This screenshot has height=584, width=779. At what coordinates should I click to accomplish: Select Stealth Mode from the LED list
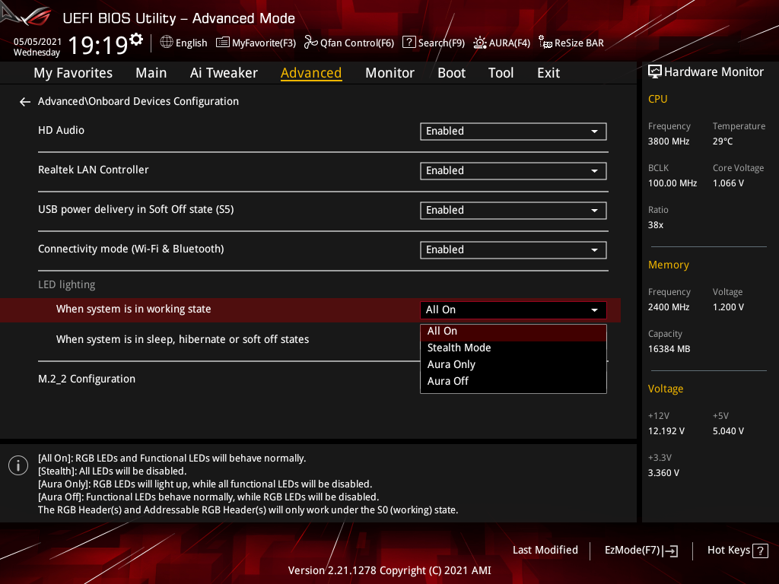pos(459,348)
